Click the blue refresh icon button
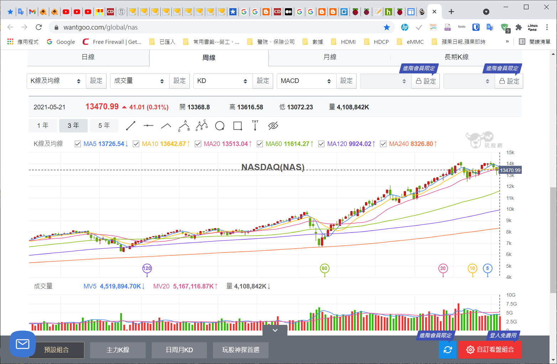 pos(448,350)
